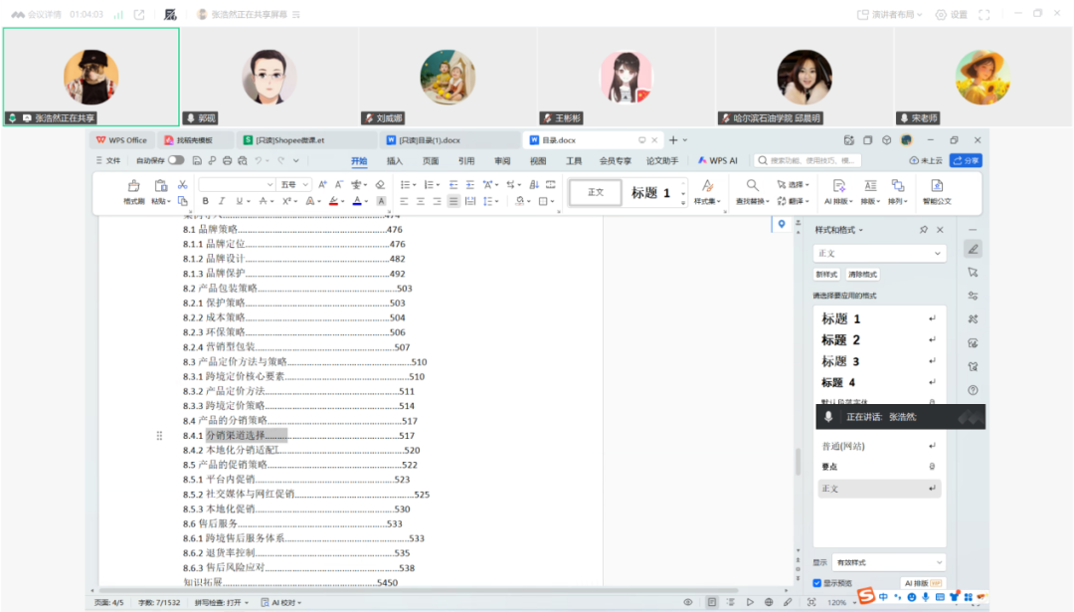The height and width of the screenshot is (612, 1074).
Task: Open the 插入 ribbon tab
Action: click(395, 160)
